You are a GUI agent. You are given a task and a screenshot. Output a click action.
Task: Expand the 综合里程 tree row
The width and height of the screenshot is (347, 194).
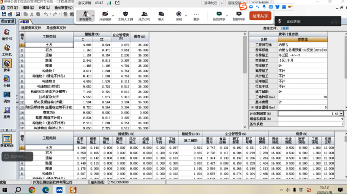252,107
